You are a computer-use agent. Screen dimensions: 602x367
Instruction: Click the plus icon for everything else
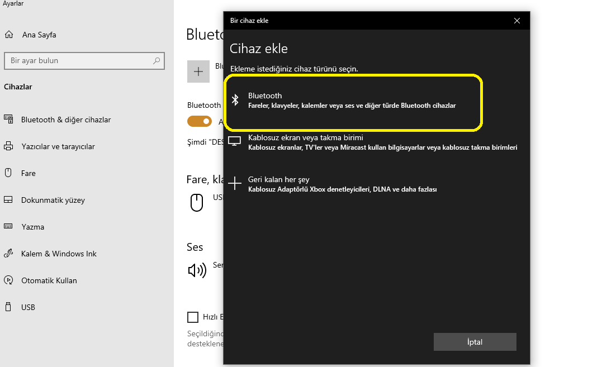point(235,184)
